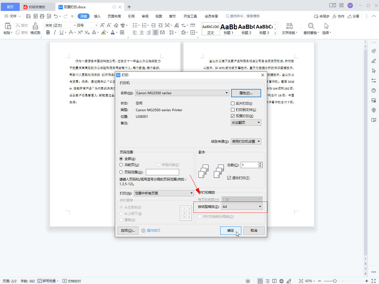
Task: Center align the text
Action: pos(142,32)
